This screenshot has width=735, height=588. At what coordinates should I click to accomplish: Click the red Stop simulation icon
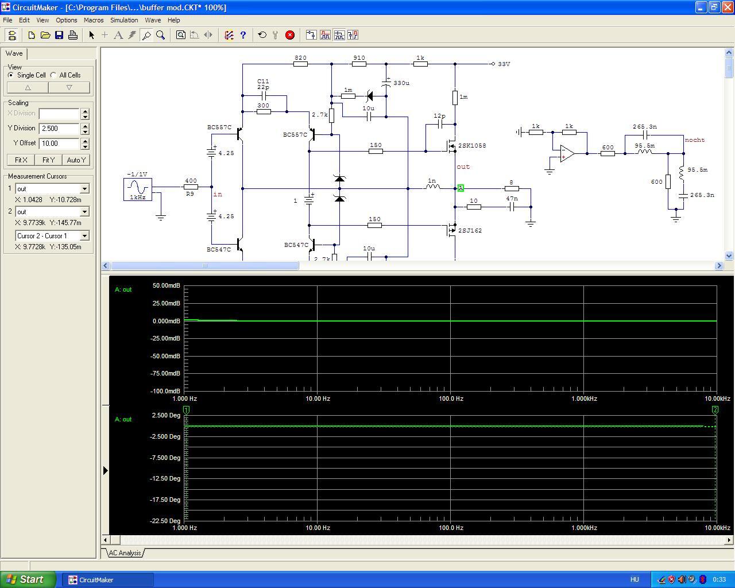(x=290, y=35)
